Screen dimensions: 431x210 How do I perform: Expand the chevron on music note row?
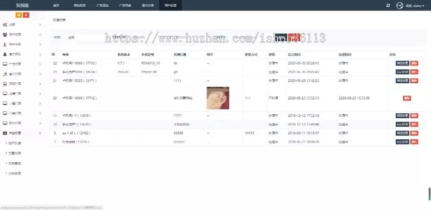coord(40,74)
